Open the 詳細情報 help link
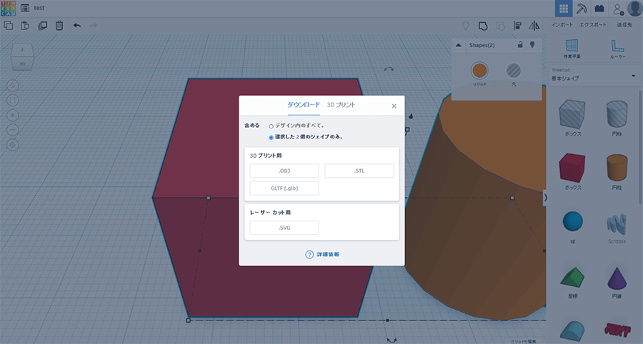The height and width of the screenshot is (344, 643). coord(322,254)
